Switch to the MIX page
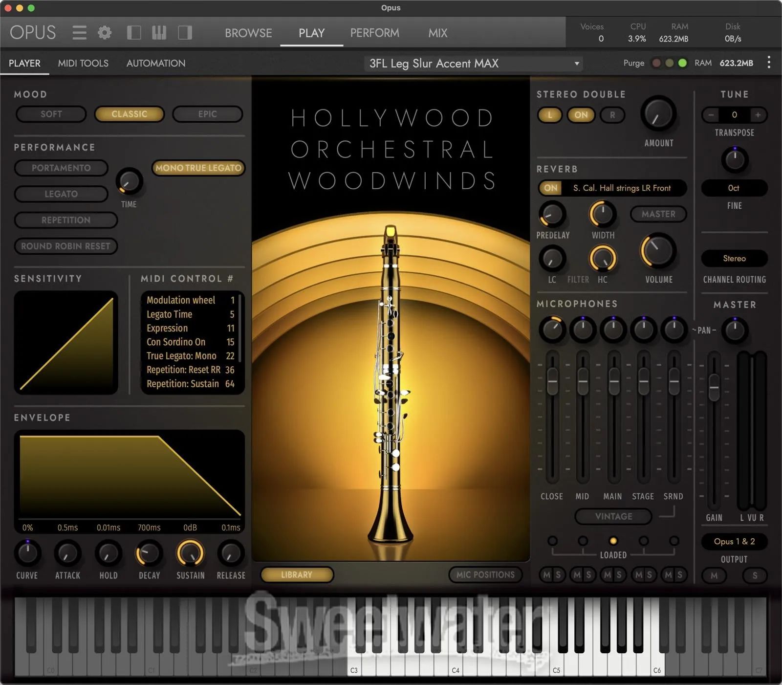 (x=438, y=33)
